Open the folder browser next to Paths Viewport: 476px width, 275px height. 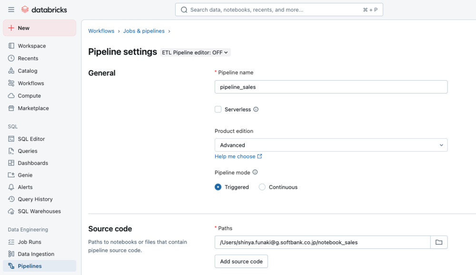click(438, 242)
